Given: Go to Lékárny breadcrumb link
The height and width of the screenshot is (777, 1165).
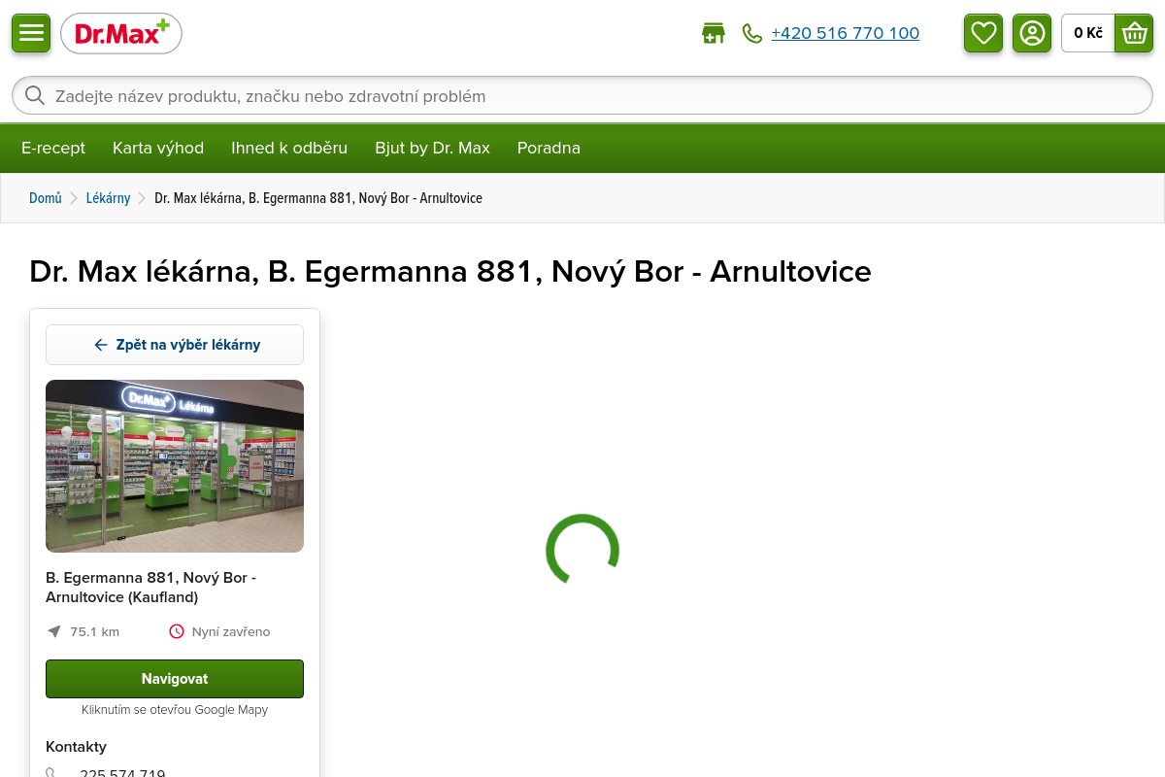Looking at the screenshot, I should 108,198.
